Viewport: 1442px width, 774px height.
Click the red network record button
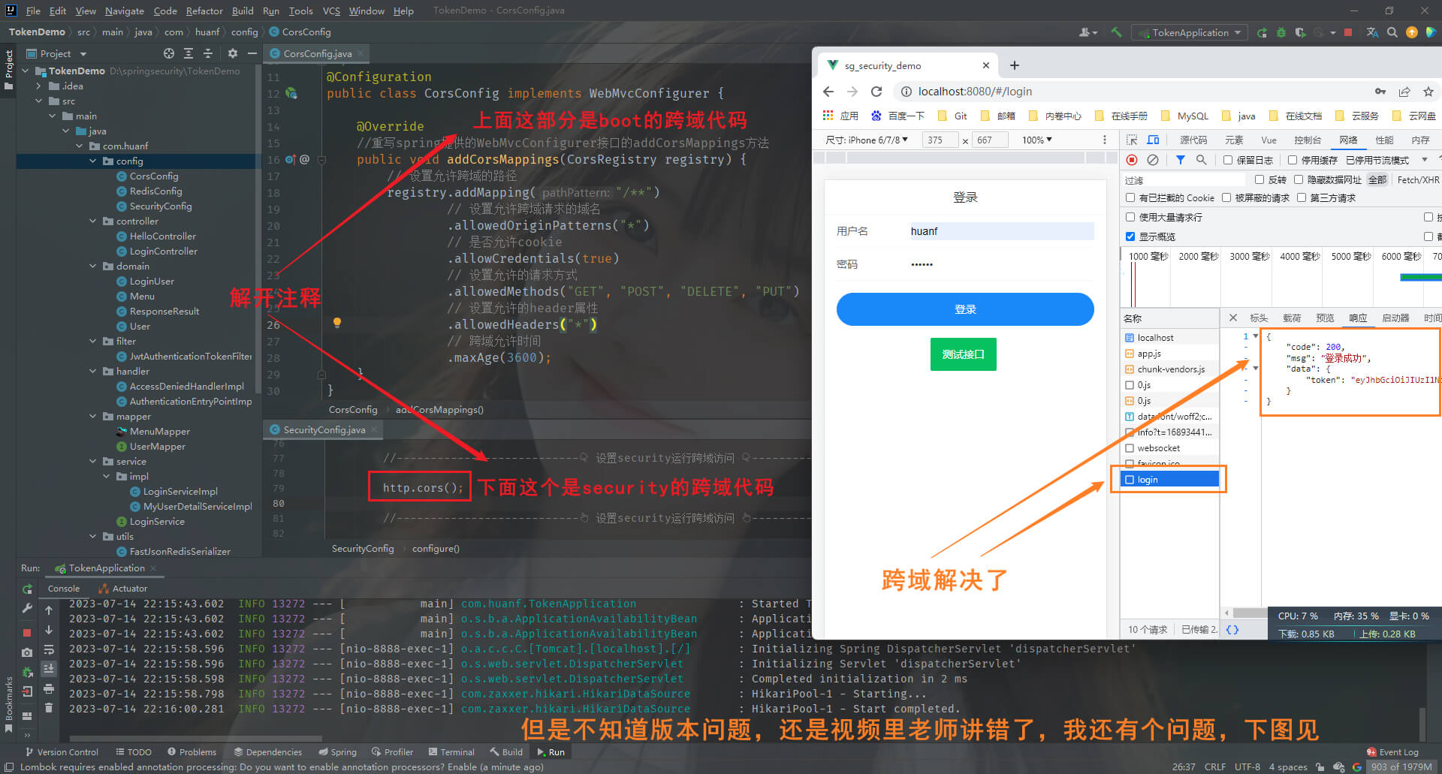pos(1132,160)
